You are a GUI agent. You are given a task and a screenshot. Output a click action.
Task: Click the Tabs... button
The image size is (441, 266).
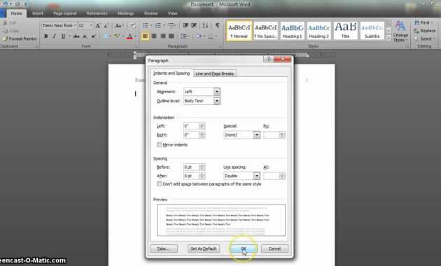(x=164, y=248)
